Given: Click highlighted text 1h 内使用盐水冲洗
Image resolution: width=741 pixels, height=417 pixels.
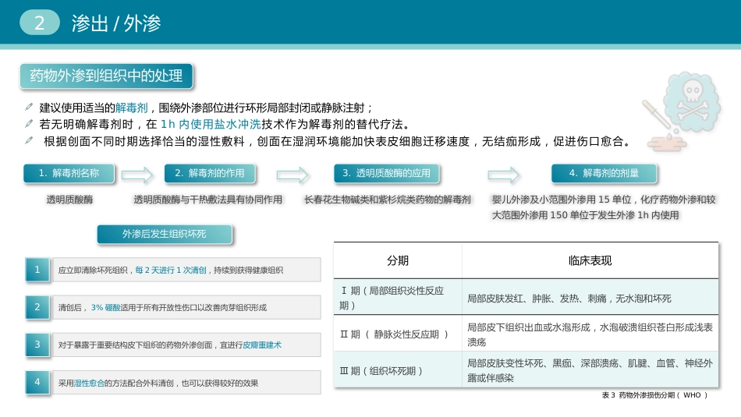Looking at the screenshot, I should click(x=211, y=124).
